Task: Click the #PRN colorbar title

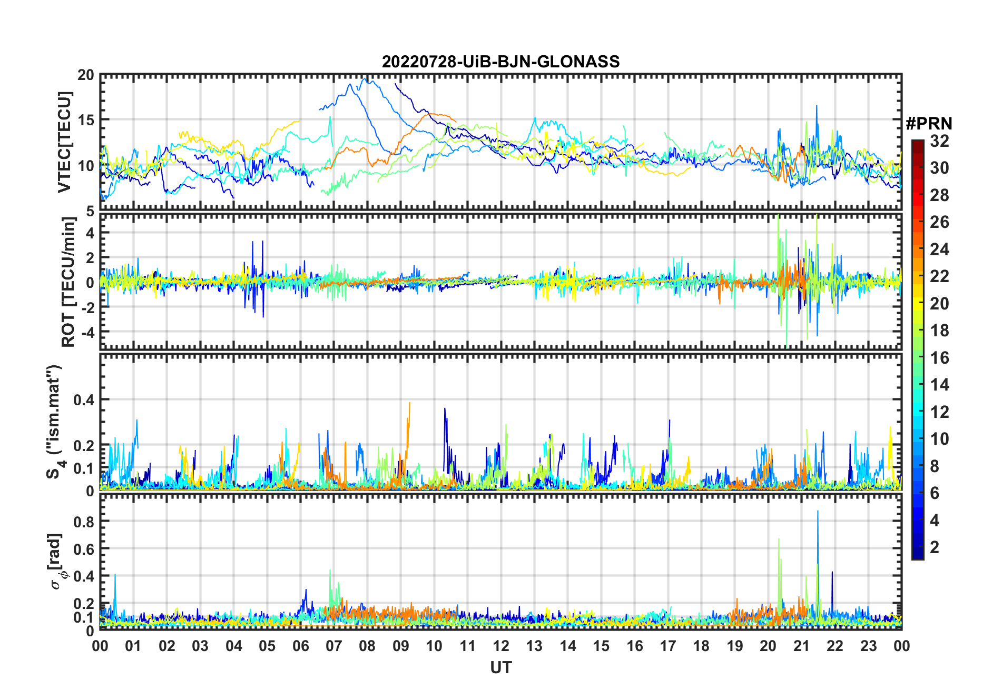Action: point(929,124)
